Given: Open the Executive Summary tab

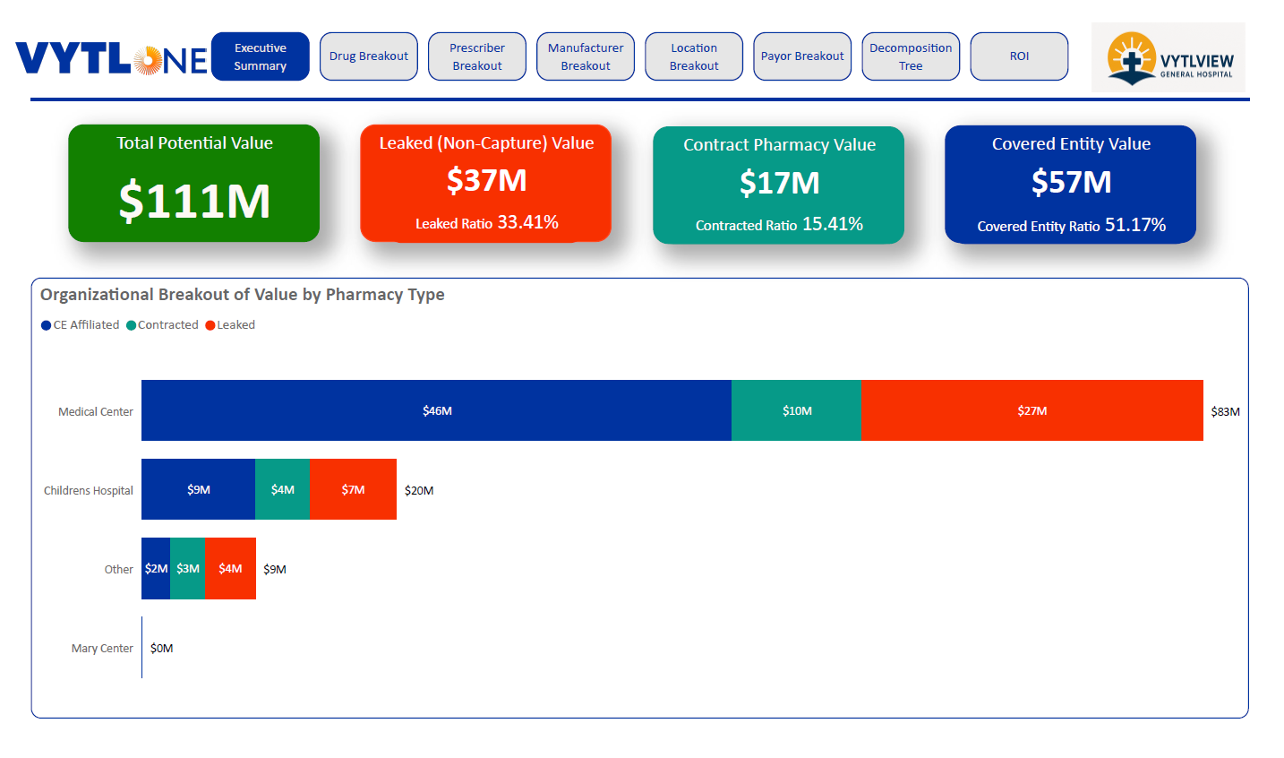Looking at the screenshot, I should (261, 56).
